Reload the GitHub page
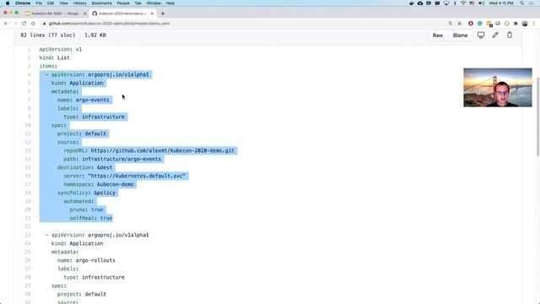The image size is (540, 304). (24, 24)
